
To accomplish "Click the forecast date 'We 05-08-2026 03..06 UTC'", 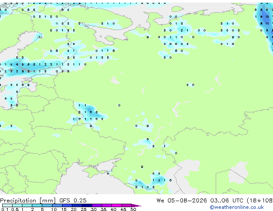I will 200,201.
